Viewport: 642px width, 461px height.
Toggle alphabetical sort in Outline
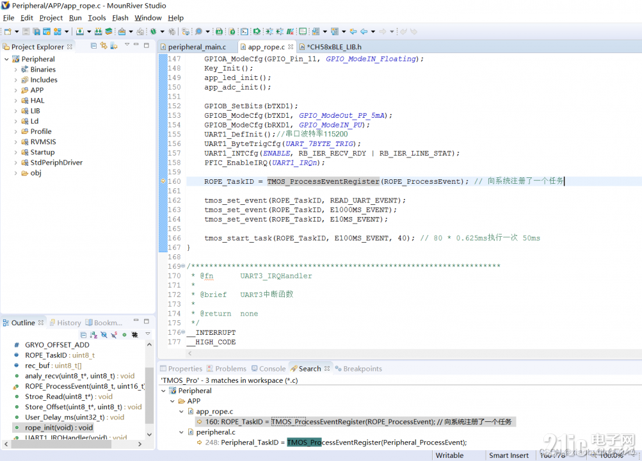tap(93, 335)
